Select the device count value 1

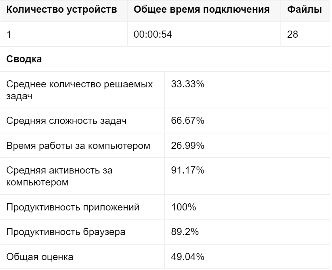[x=9, y=34]
